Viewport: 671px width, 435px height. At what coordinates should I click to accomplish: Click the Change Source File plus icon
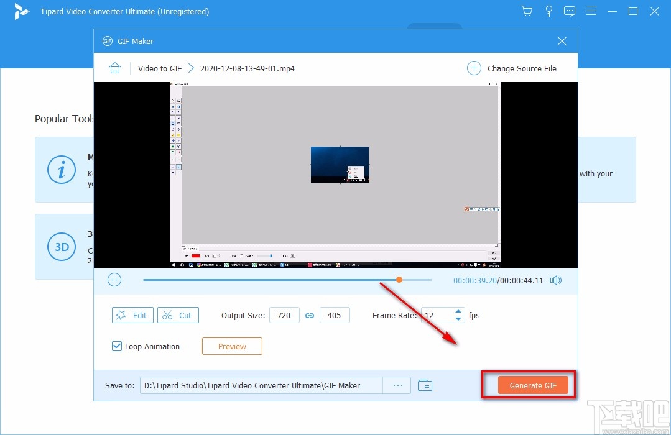pyautogui.click(x=474, y=68)
